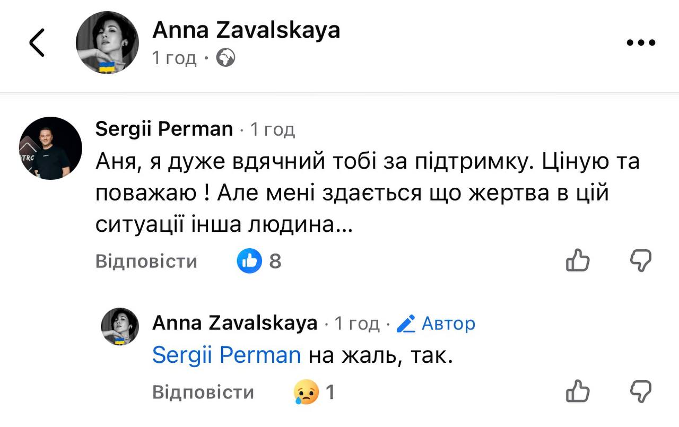This screenshot has height=427, width=679.
Task: Click the 1 год timestamp on Anna's reply
Action: pyautogui.click(x=356, y=323)
